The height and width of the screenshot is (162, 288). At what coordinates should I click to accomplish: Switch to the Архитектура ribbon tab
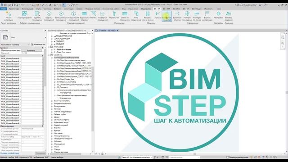coord(14,9)
